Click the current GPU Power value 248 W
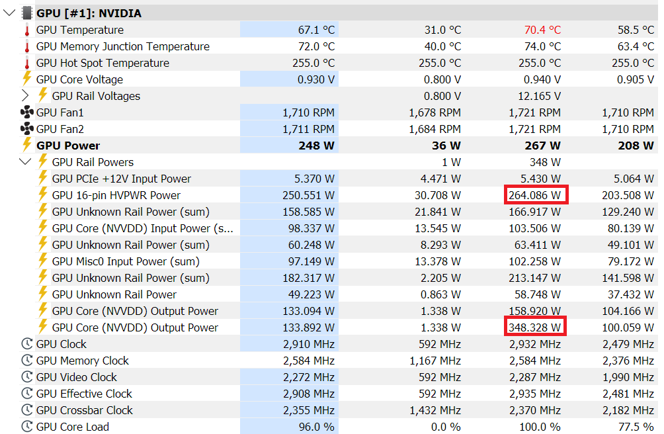This screenshot has height=434, width=664. [x=316, y=146]
